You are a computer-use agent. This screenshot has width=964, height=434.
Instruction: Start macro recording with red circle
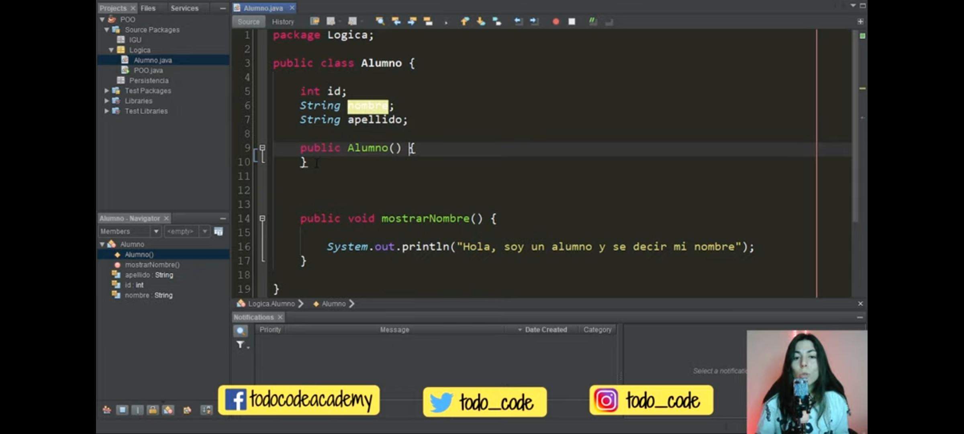(x=556, y=22)
